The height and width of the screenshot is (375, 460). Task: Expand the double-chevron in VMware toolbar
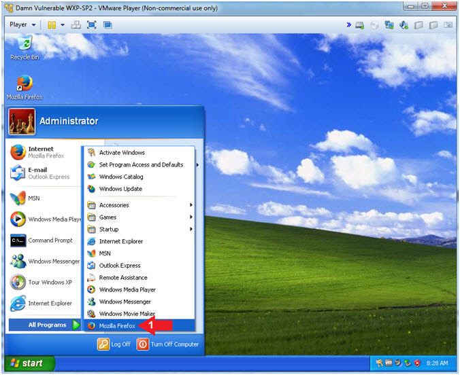[349, 25]
